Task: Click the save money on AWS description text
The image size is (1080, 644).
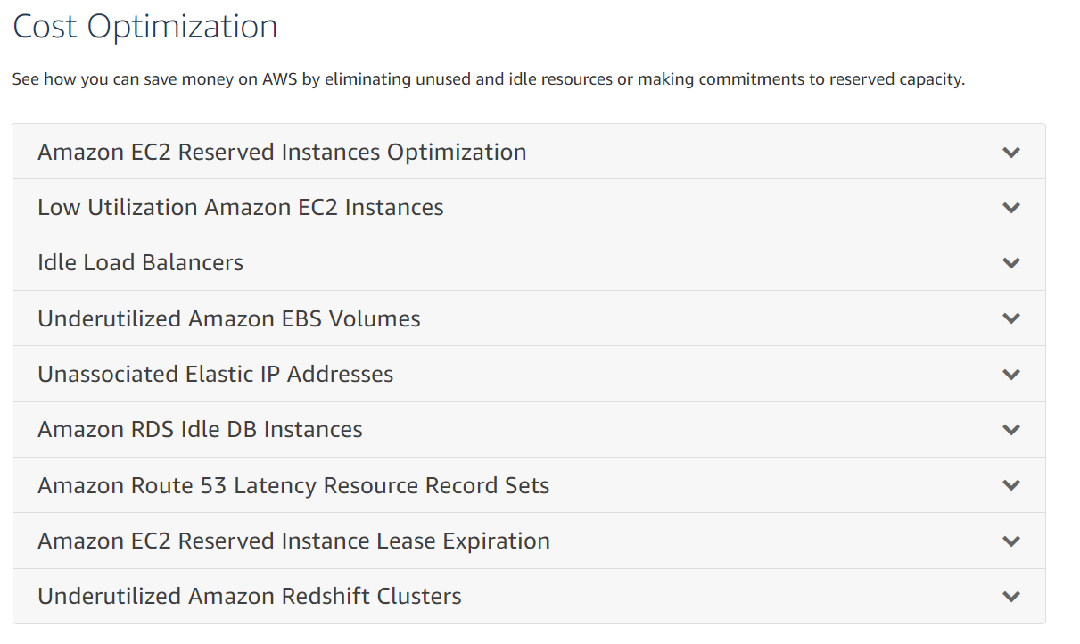Action: pyautogui.click(x=488, y=79)
